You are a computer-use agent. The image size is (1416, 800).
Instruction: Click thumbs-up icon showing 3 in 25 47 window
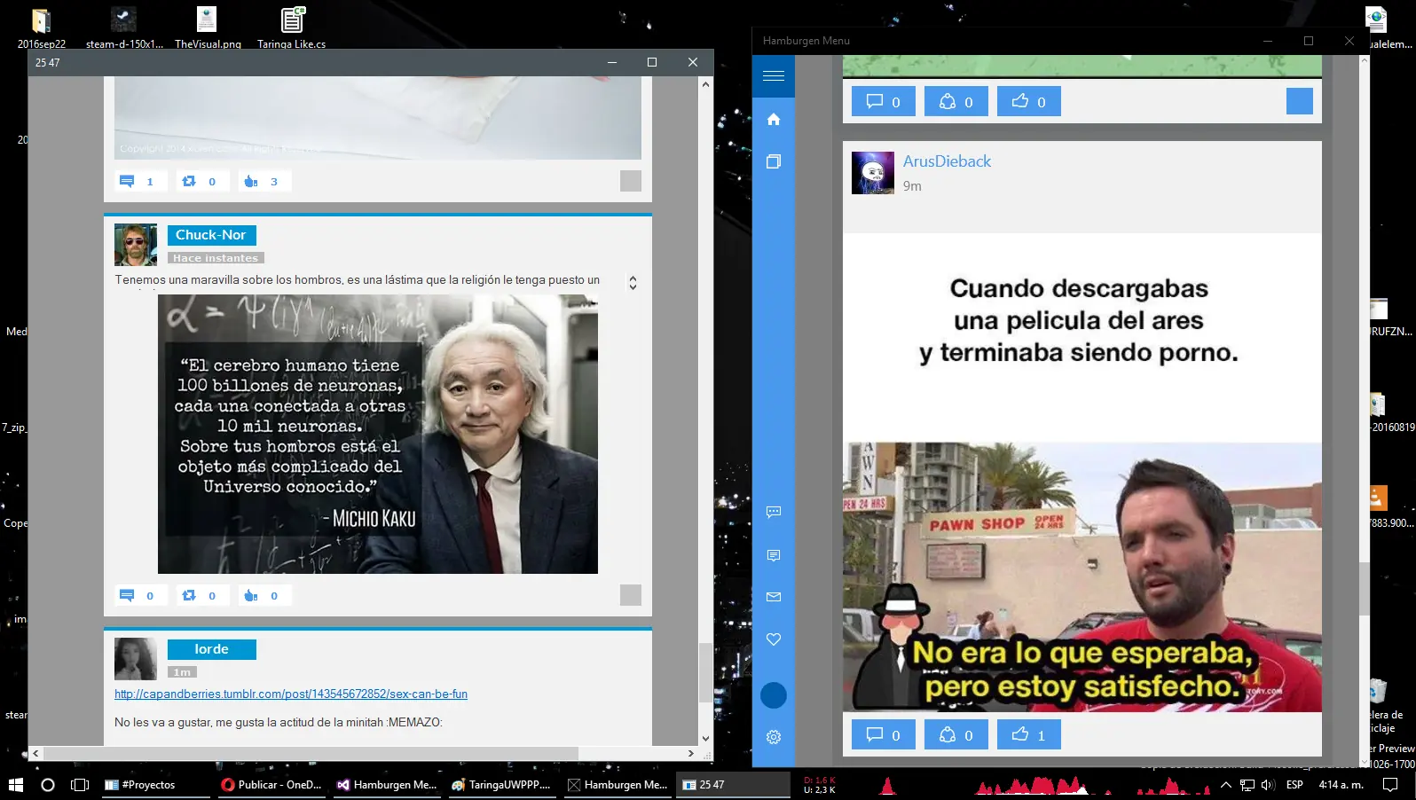(x=264, y=181)
